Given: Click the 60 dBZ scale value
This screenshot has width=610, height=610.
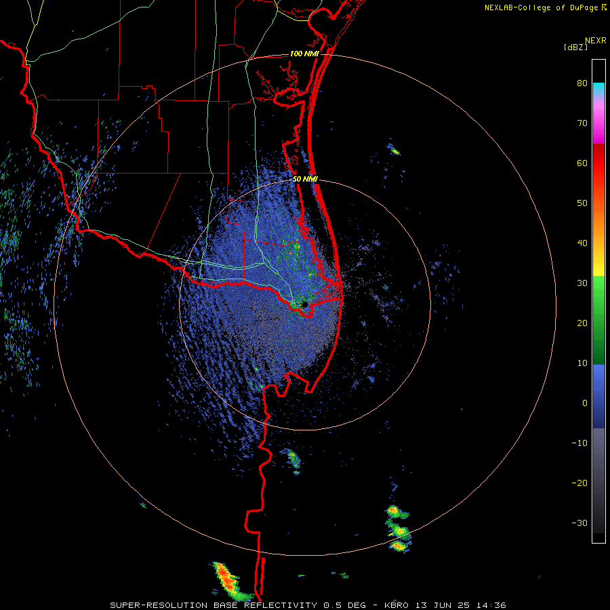Looking at the screenshot, I should 582,163.
